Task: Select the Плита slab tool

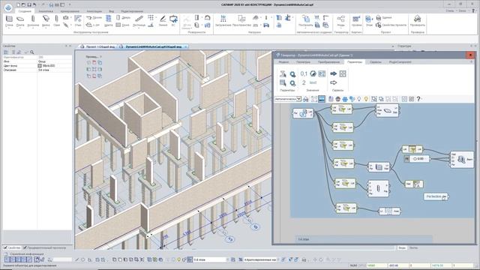Action: pos(20,21)
